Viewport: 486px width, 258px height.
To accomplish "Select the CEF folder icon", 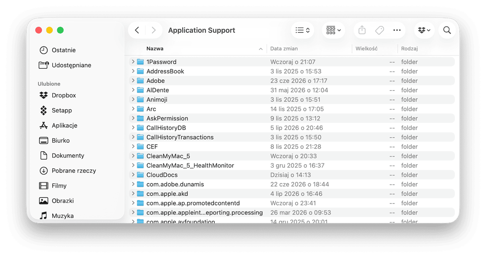I will coord(140,147).
